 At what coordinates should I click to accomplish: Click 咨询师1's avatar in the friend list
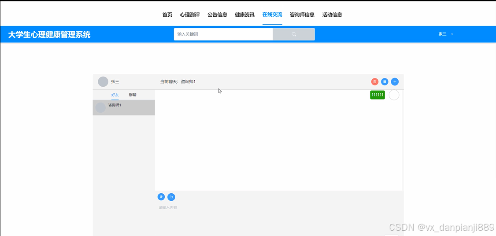coord(100,107)
